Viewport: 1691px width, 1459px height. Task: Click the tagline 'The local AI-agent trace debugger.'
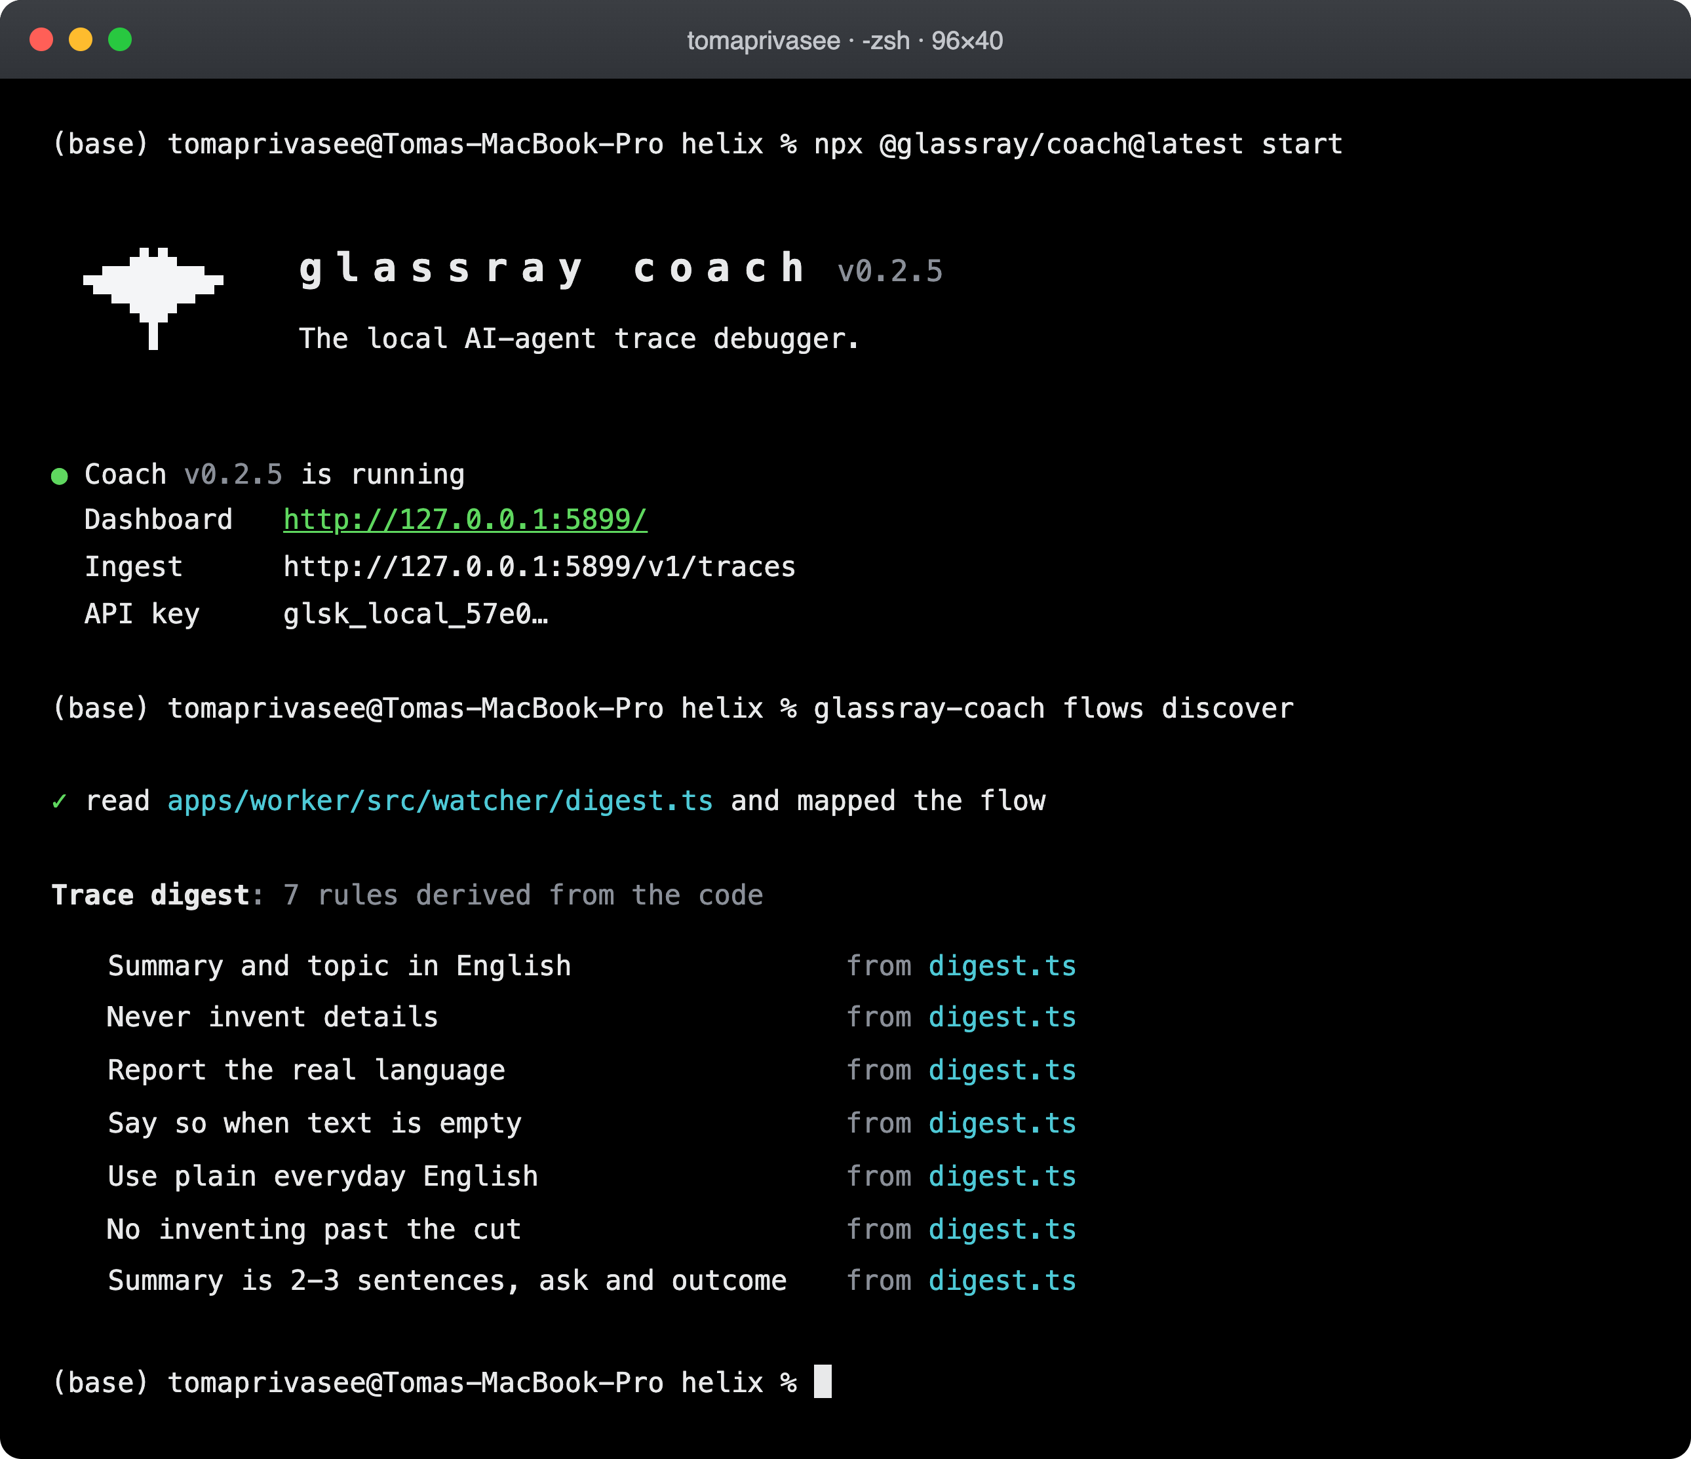pyautogui.click(x=579, y=339)
